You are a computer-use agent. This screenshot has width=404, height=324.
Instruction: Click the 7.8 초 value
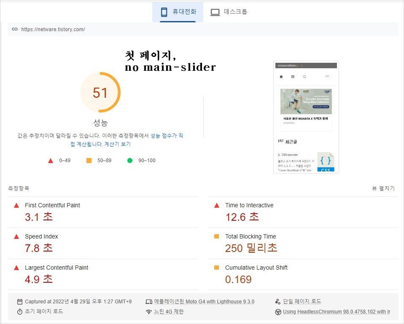point(39,248)
